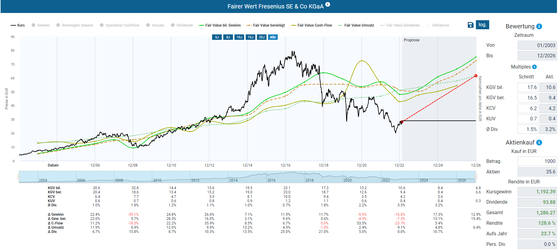Click the save chart disk icon

[x=470, y=25]
